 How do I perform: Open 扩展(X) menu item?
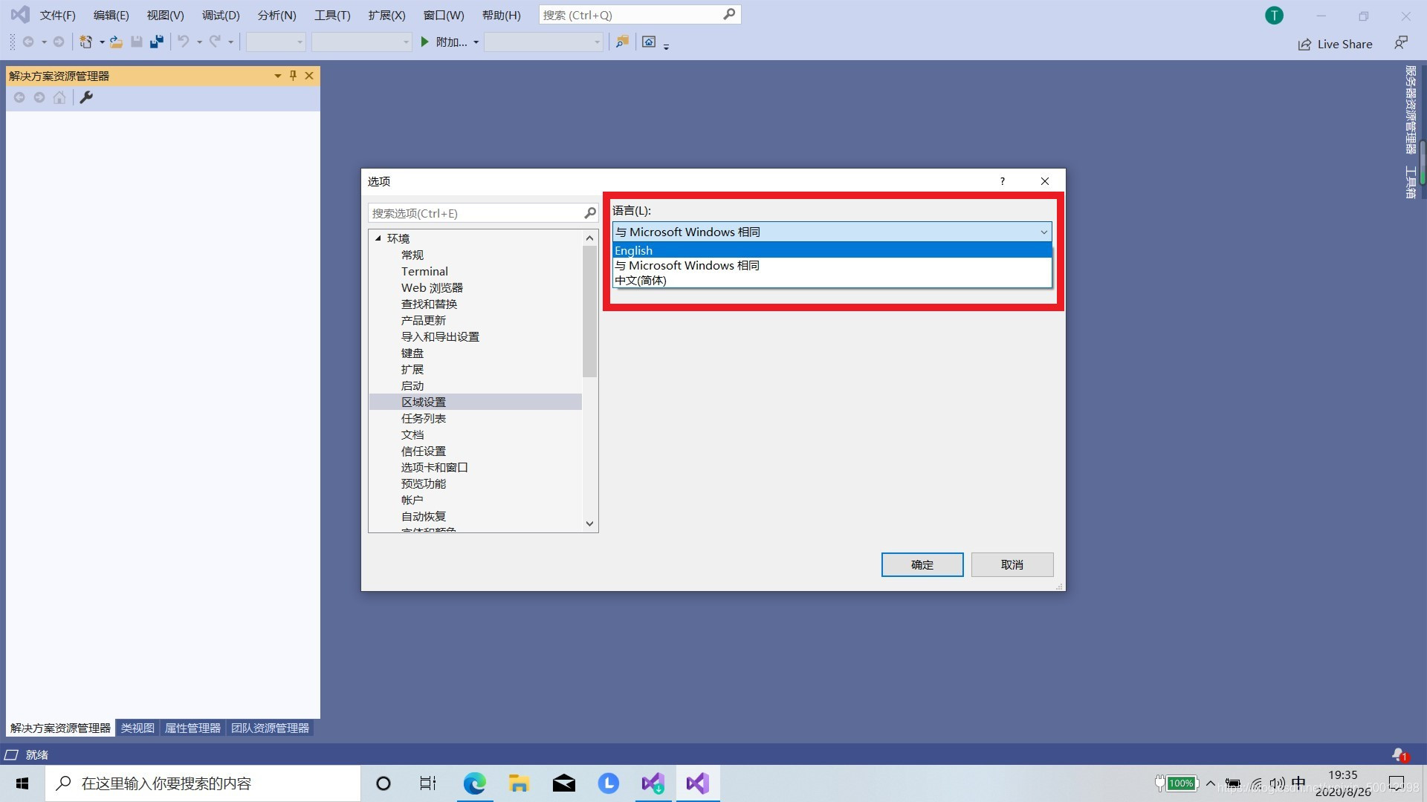[387, 15]
